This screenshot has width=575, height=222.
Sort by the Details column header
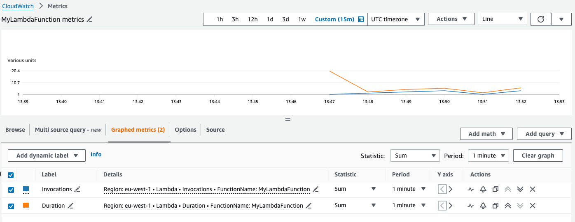[113, 174]
